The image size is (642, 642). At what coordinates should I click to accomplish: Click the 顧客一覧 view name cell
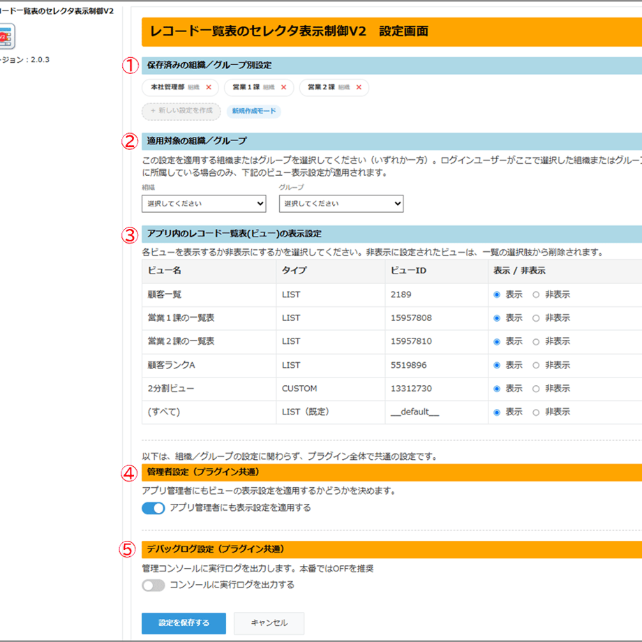tap(209, 294)
